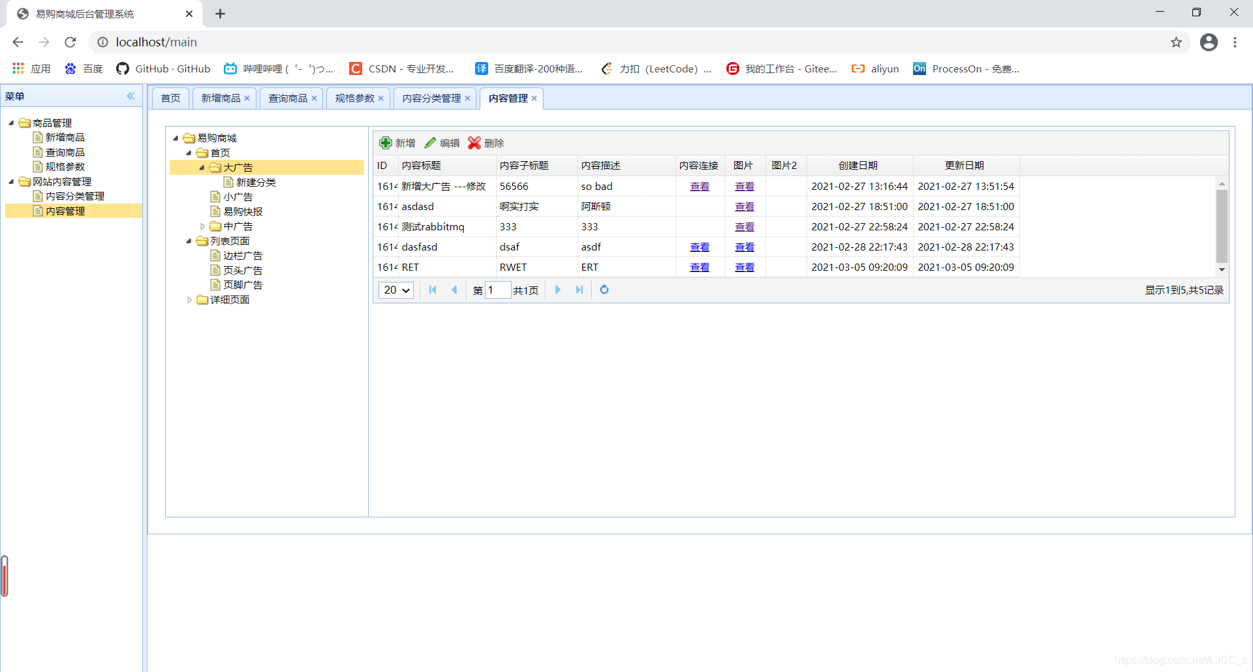Viewport: 1253px width, 672px height.
Task: Open a new browser tab
Action: (x=220, y=14)
